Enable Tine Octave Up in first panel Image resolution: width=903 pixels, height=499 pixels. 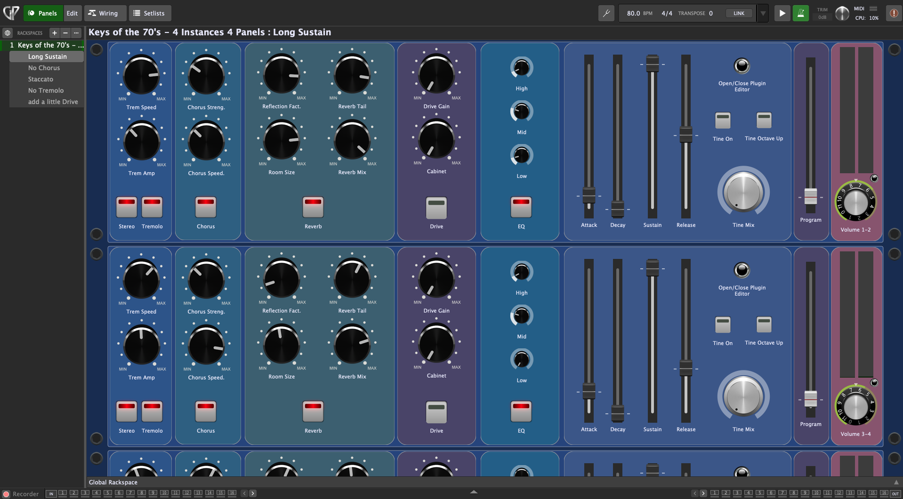pos(764,120)
